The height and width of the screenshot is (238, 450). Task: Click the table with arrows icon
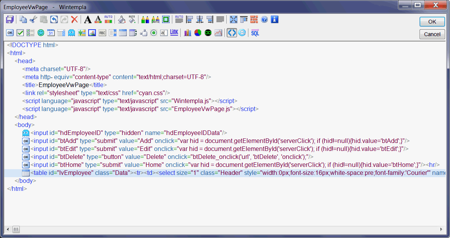[133, 33]
